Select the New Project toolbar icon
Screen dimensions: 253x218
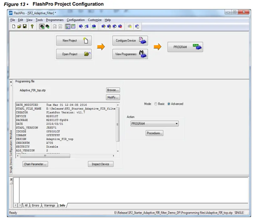(x=13, y=26)
